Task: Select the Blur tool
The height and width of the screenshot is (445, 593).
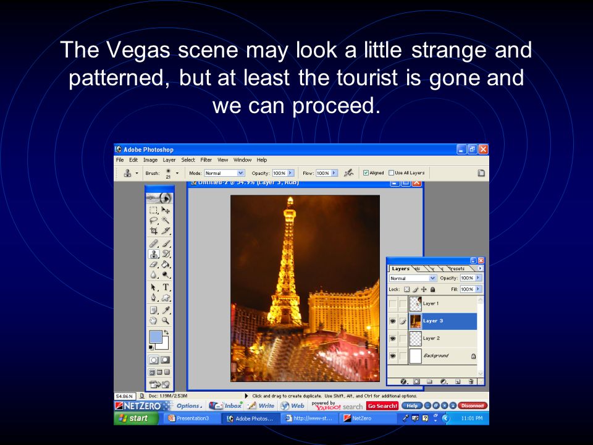Action: (x=154, y=274)
